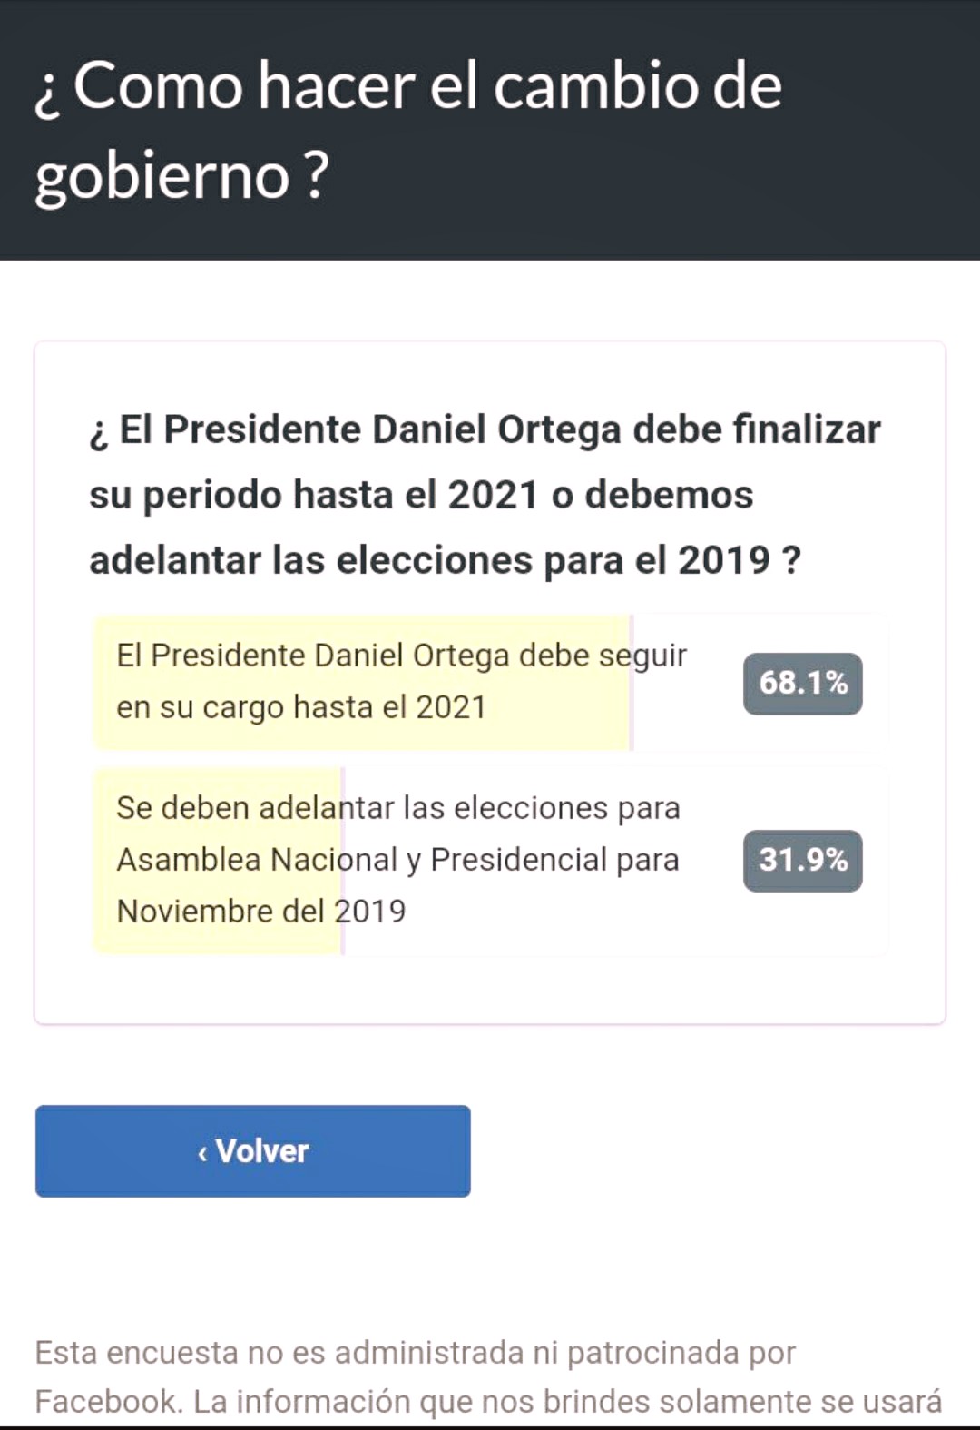The height and width of the screenshot is (1430, 980).
Task: Click 'adelantar las elecciones para el 2019' line
Action: pos(445,560)
